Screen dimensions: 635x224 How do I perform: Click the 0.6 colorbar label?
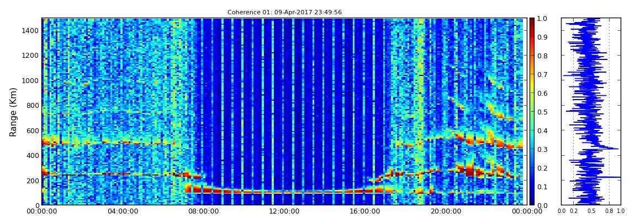[542, 93]
